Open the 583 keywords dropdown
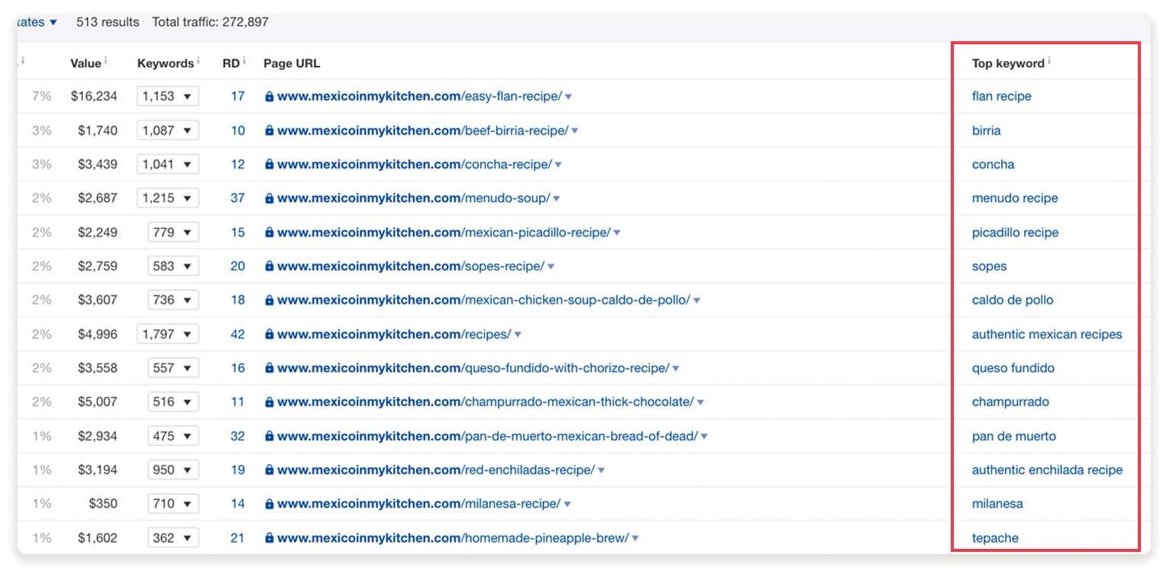Viewport: 1173px width, 587px height. [173, 266]
